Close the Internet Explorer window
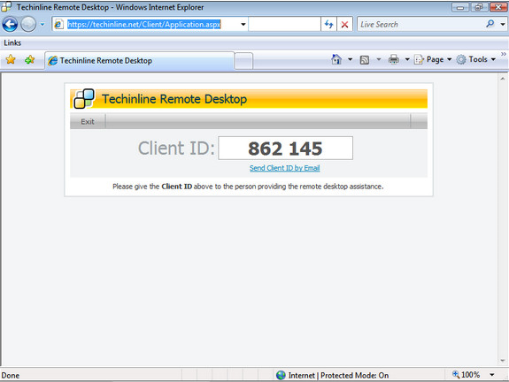Viewport: 509px width, 382px height. click(498, 7)
